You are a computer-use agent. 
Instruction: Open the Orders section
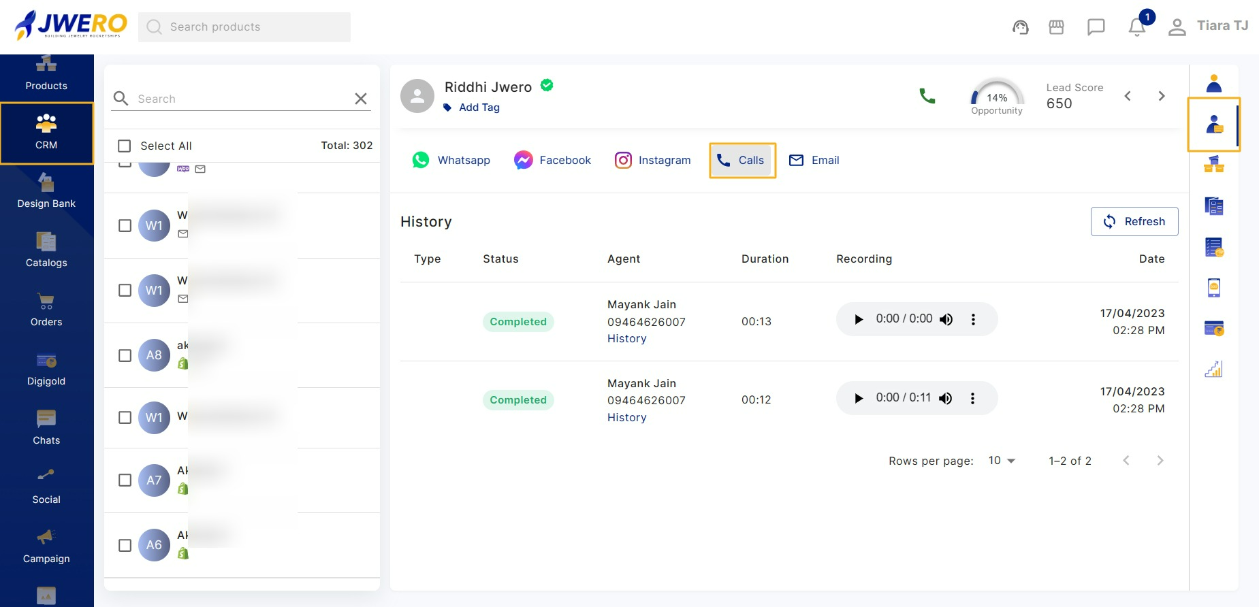pyautogui.click(x=46, y=310)
